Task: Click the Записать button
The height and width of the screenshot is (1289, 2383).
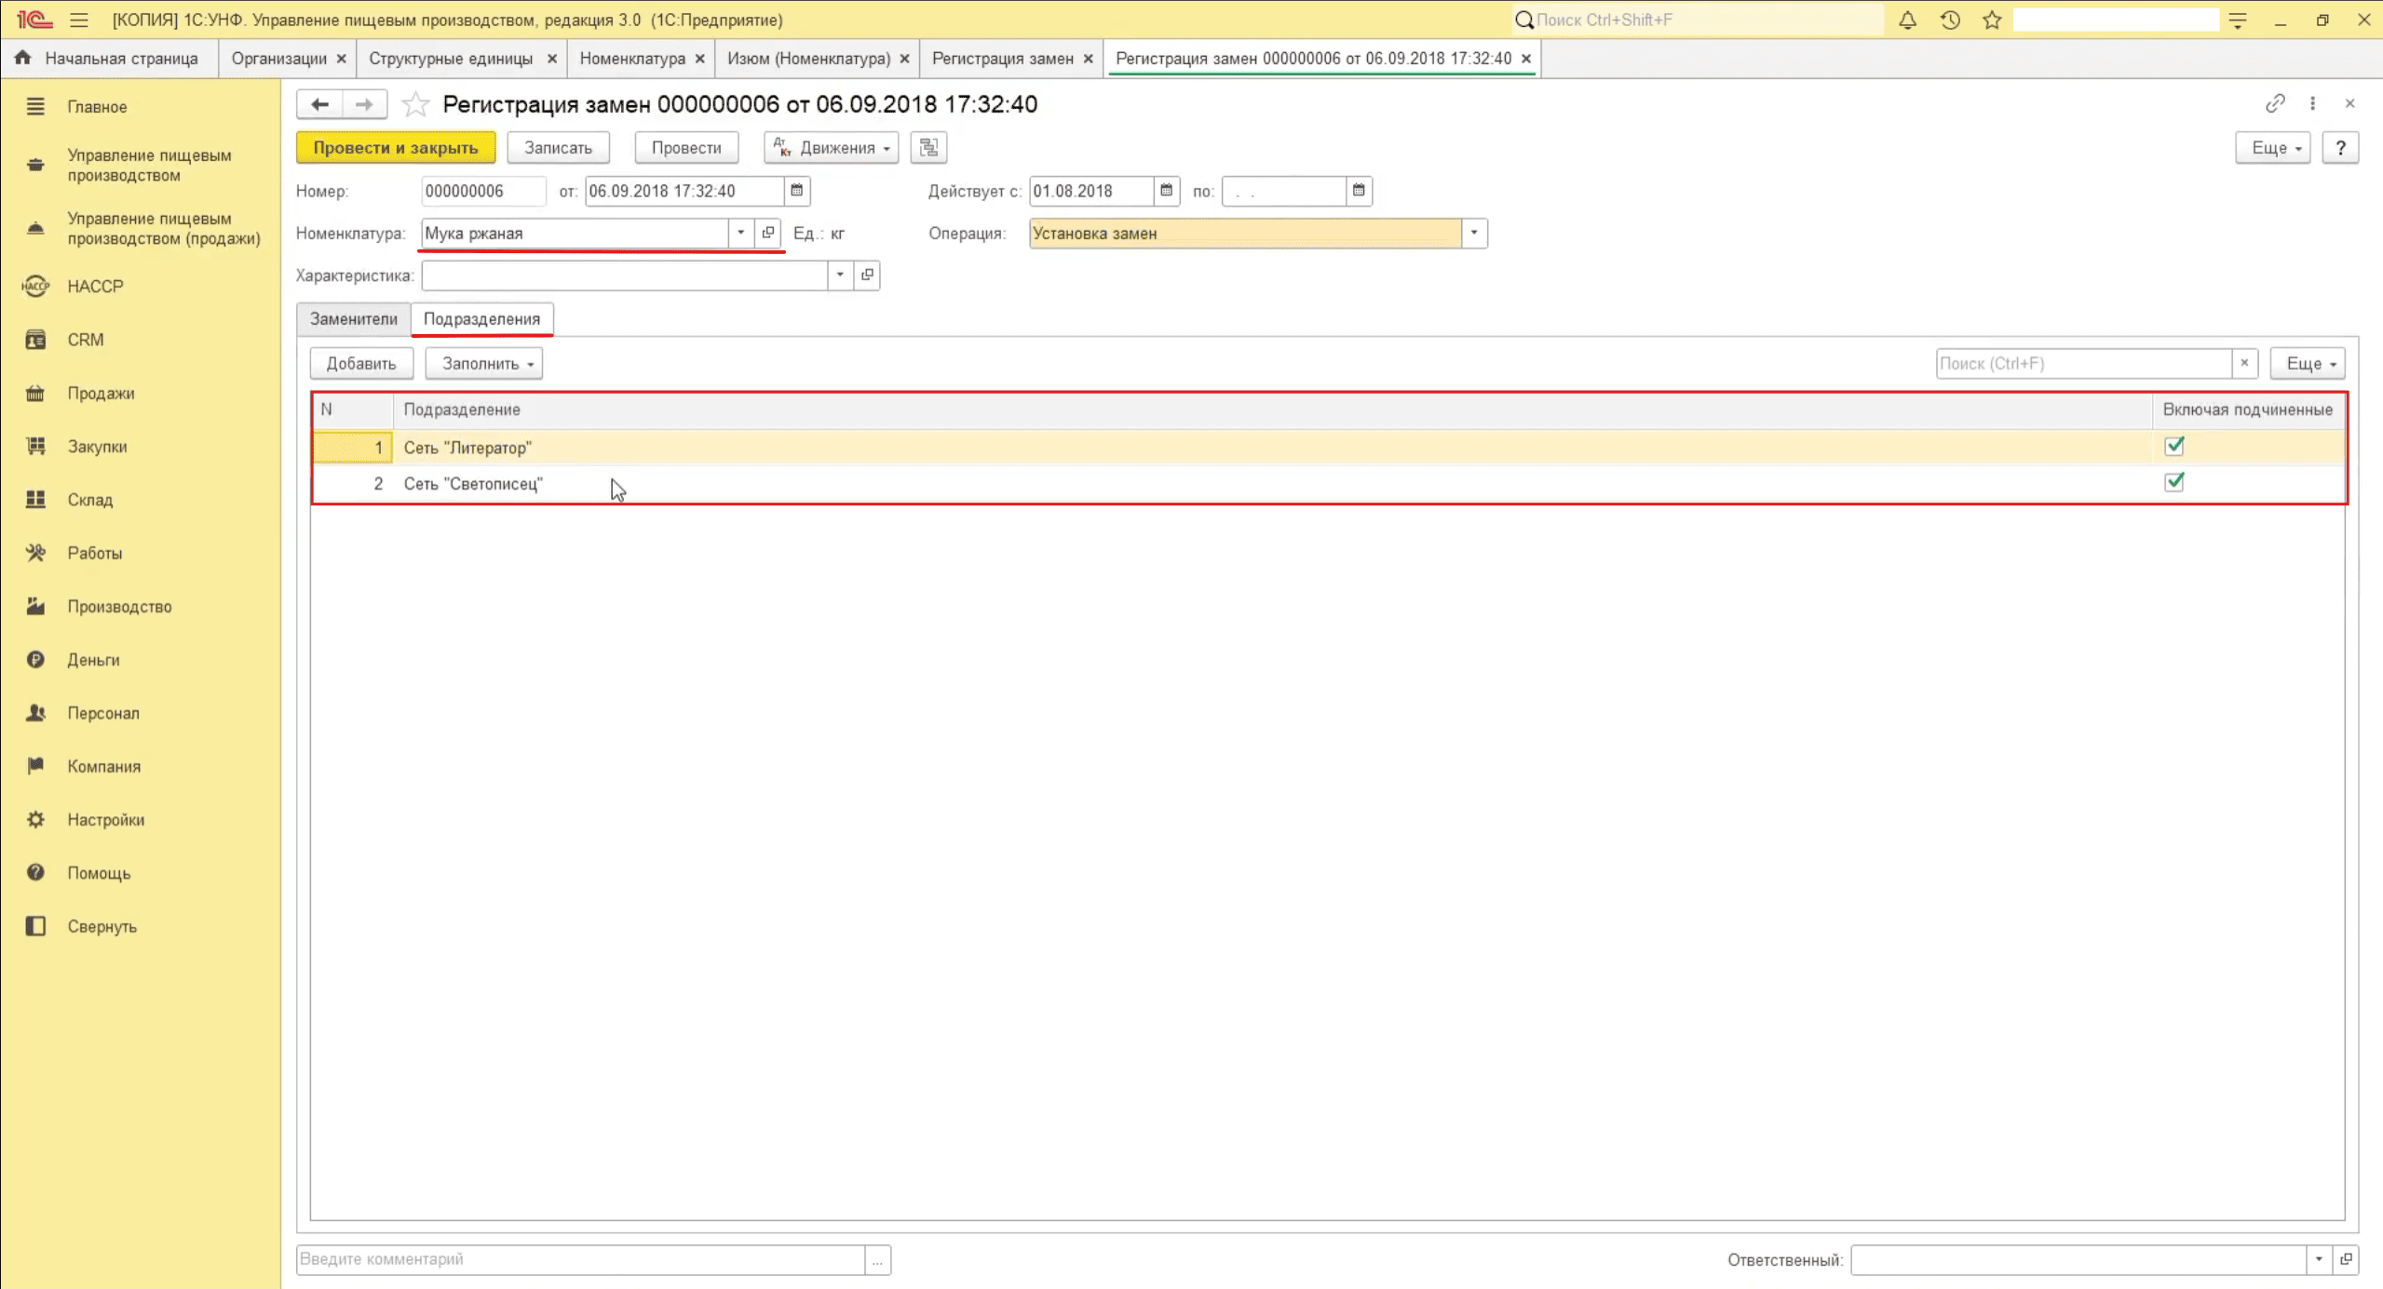Action: 558,147
